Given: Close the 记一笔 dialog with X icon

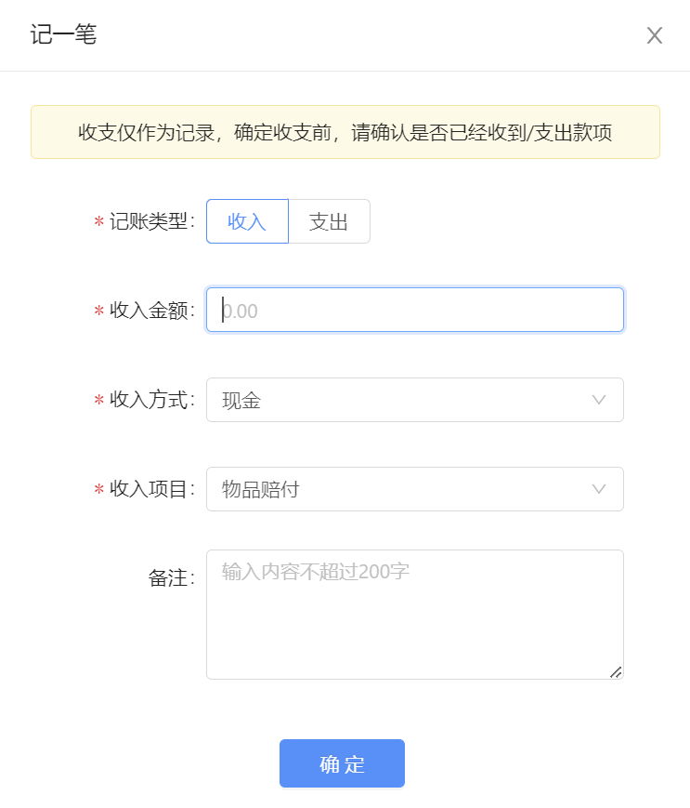Looking at the screenshot, I should 654,35.
